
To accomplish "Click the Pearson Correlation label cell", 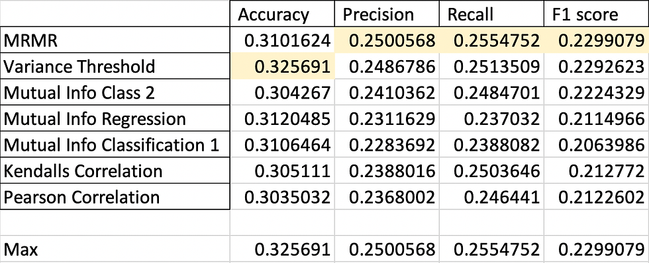I will click(115, 196).
